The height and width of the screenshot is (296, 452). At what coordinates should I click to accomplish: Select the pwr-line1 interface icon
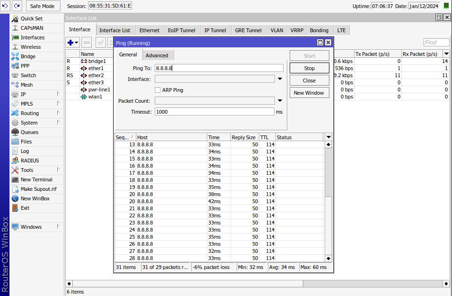(84, 90)
